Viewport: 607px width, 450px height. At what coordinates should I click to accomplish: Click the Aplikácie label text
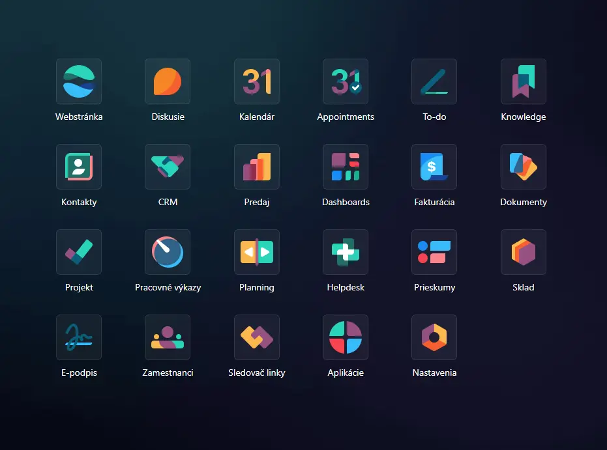(346, 373)
